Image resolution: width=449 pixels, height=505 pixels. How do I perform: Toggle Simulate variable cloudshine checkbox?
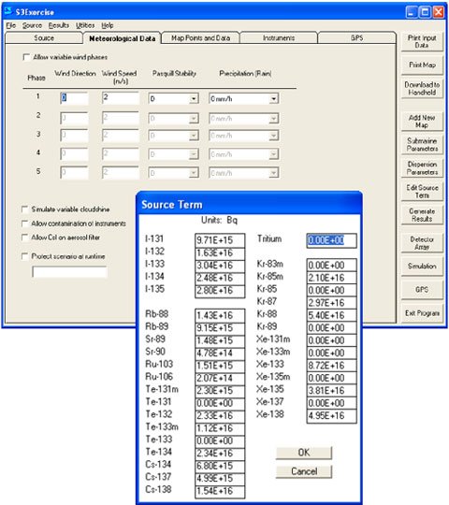[24, 209]
